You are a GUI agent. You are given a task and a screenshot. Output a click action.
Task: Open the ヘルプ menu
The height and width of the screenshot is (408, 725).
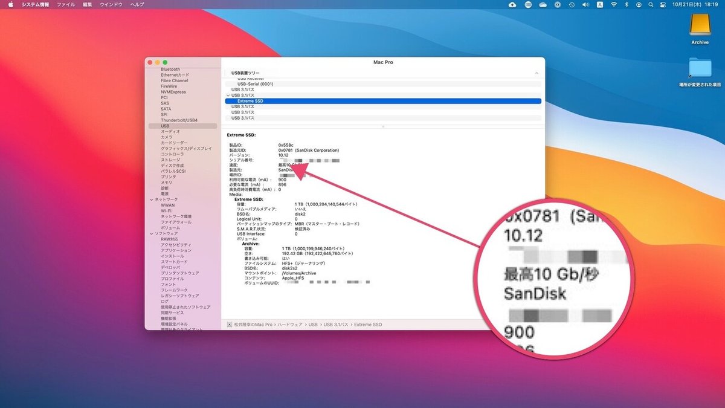[137, 4]
